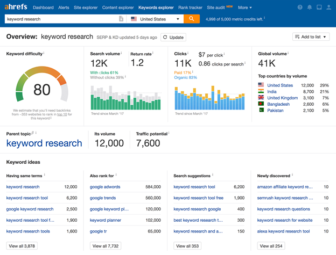
Task: Open the Add to list dropdown
Action: (x=311, y=37)
